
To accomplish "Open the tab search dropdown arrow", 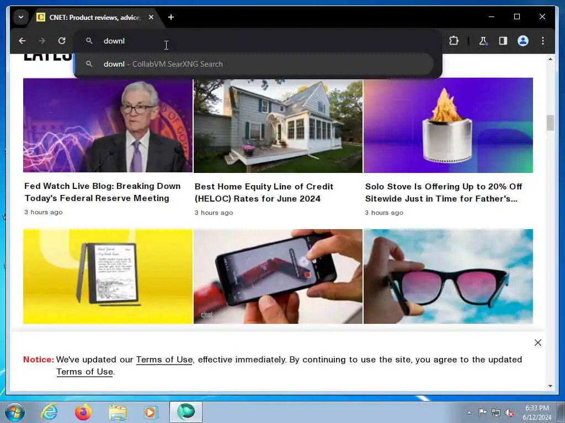I will tap(21, 17).
